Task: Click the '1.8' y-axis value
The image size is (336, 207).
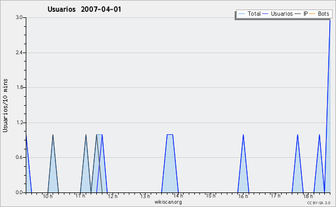Action: point(19,87)
